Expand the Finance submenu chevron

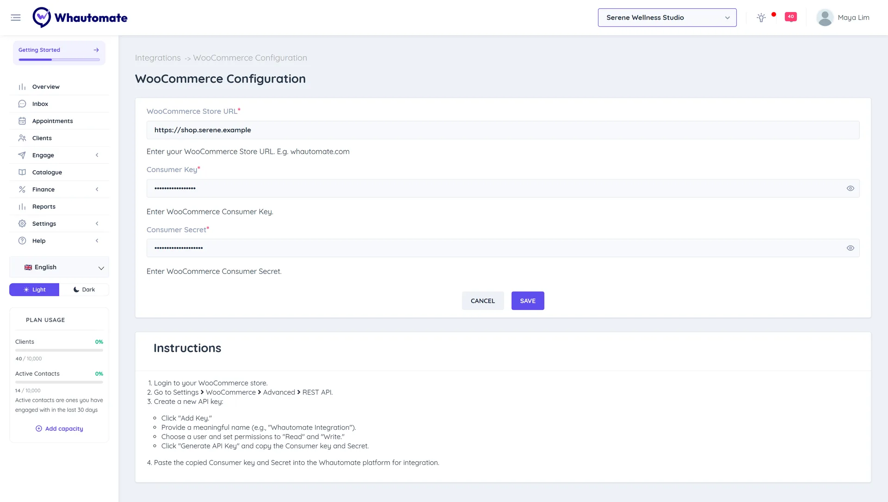point(97,190)
